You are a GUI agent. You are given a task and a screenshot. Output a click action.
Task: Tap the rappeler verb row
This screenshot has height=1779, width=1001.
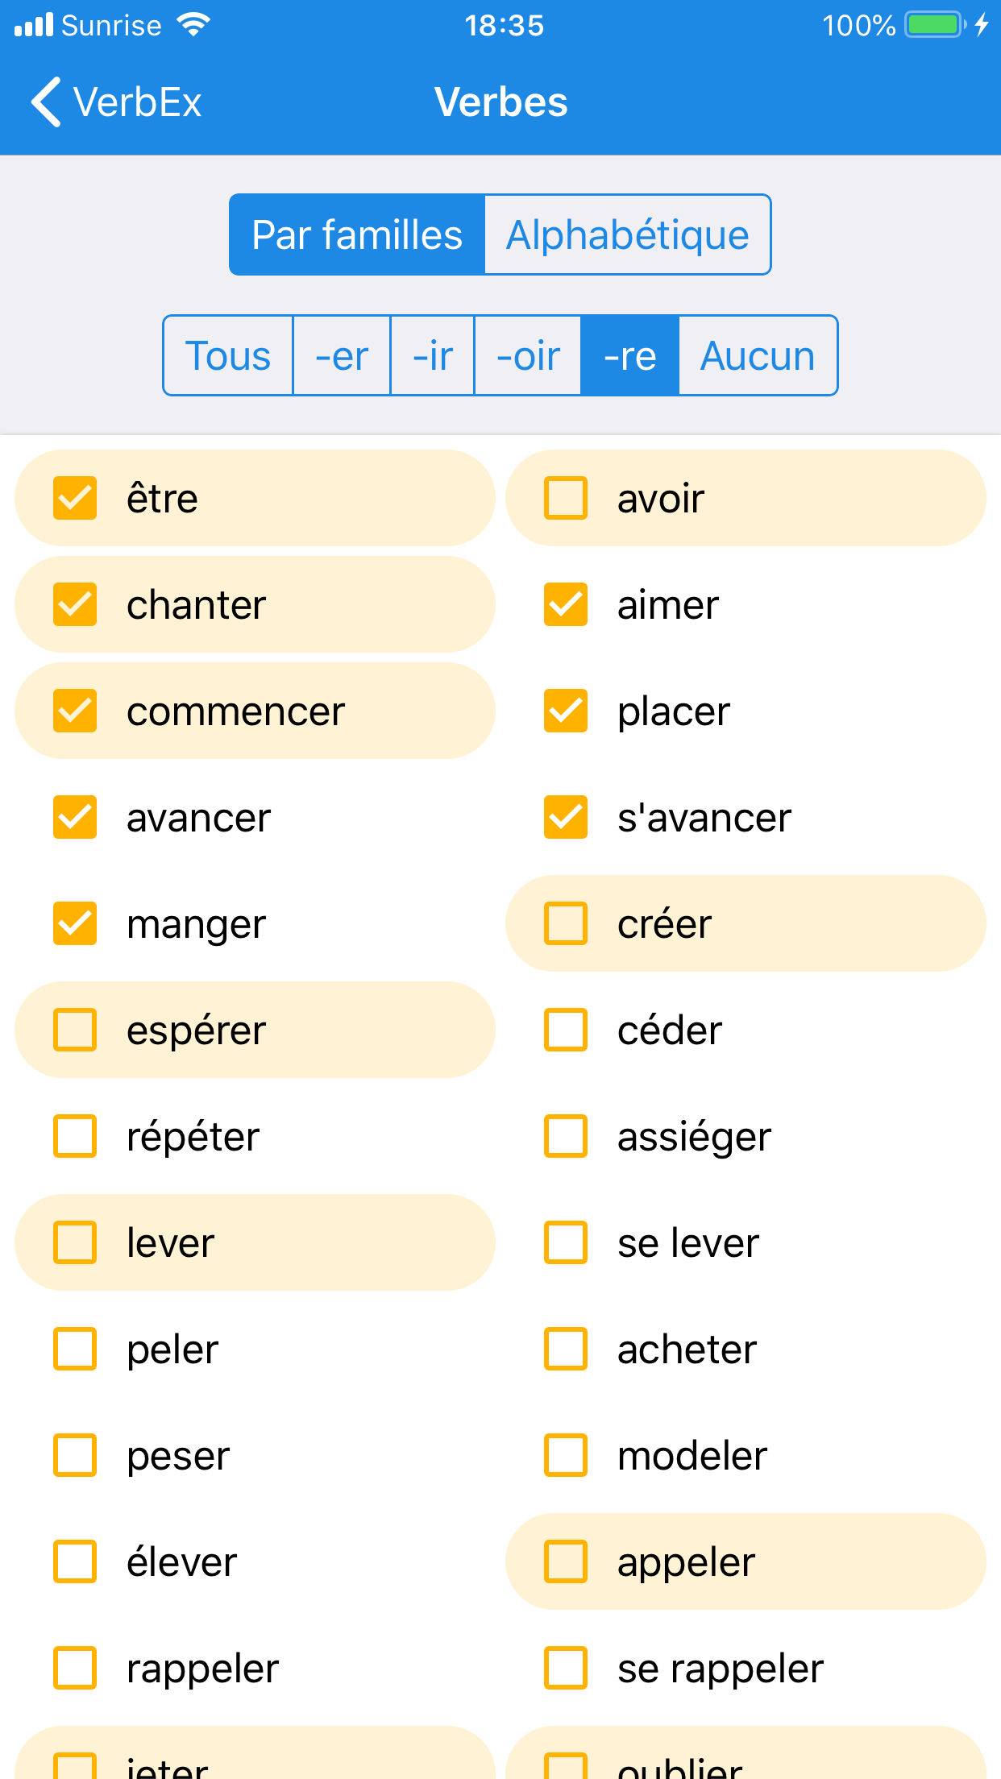202,1668
